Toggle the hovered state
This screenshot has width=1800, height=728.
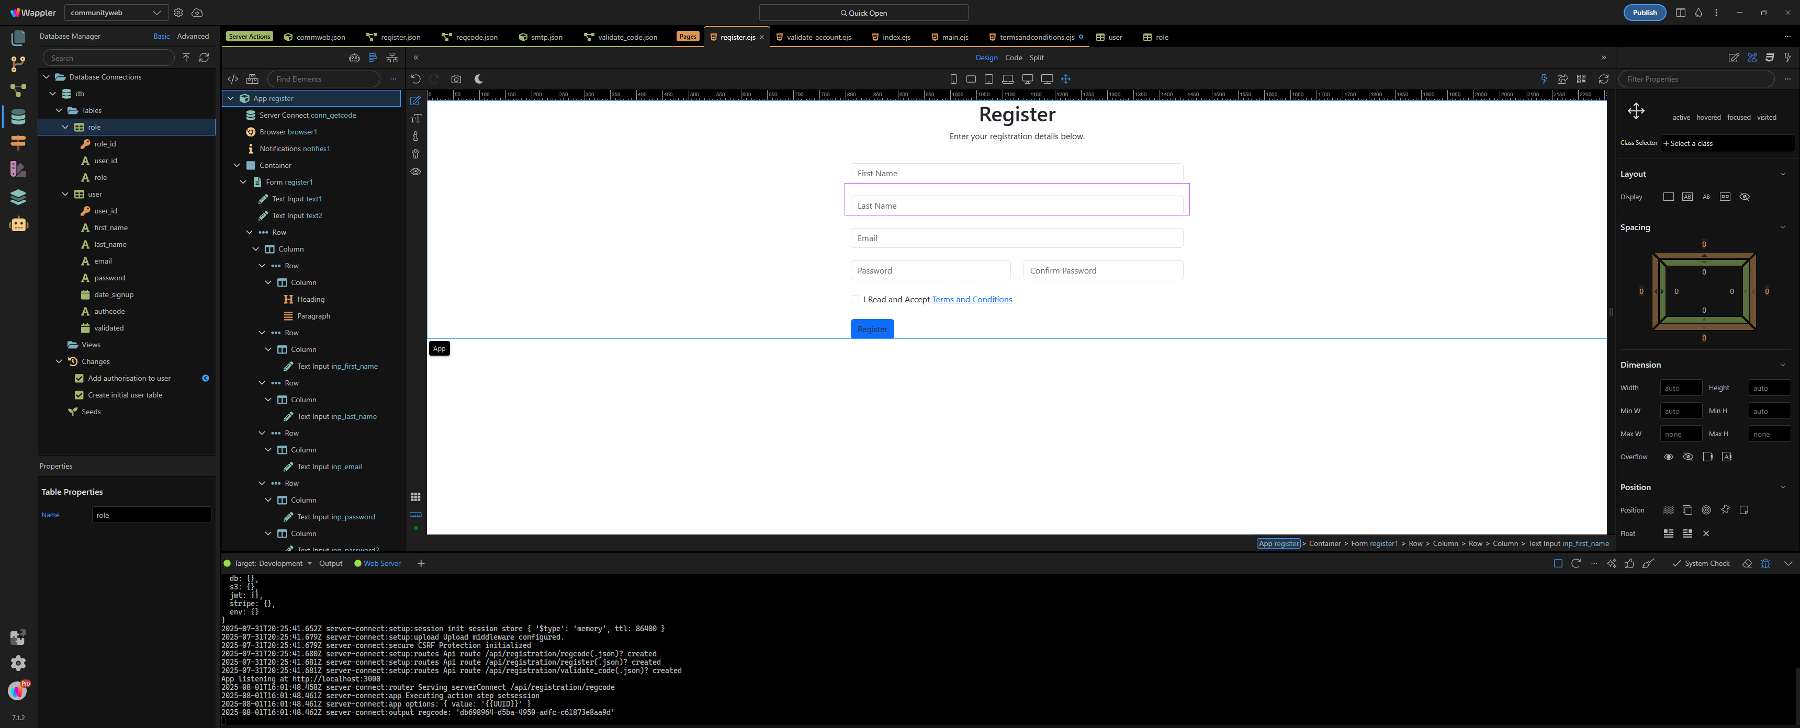pos(1708,117)
